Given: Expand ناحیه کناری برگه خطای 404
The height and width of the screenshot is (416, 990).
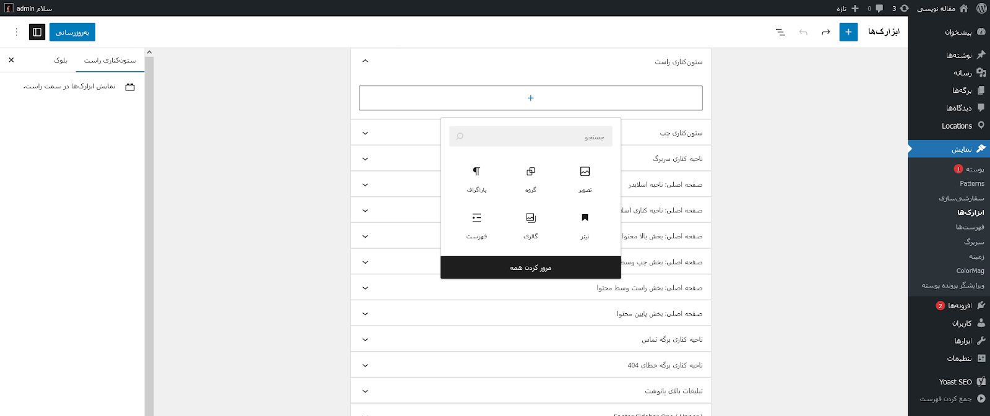Looking at the screenshot, I should [x=530, y=365].
